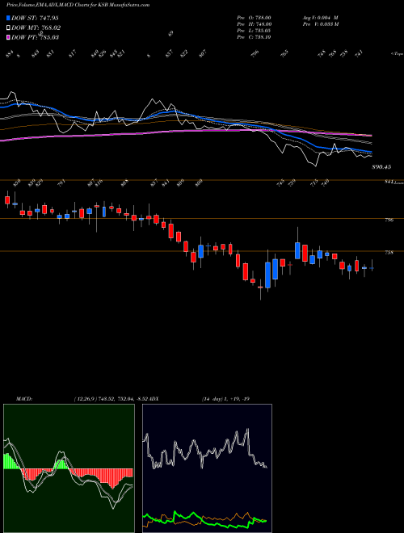Click the 'Pre C: 738.10' value

point(254,37)
